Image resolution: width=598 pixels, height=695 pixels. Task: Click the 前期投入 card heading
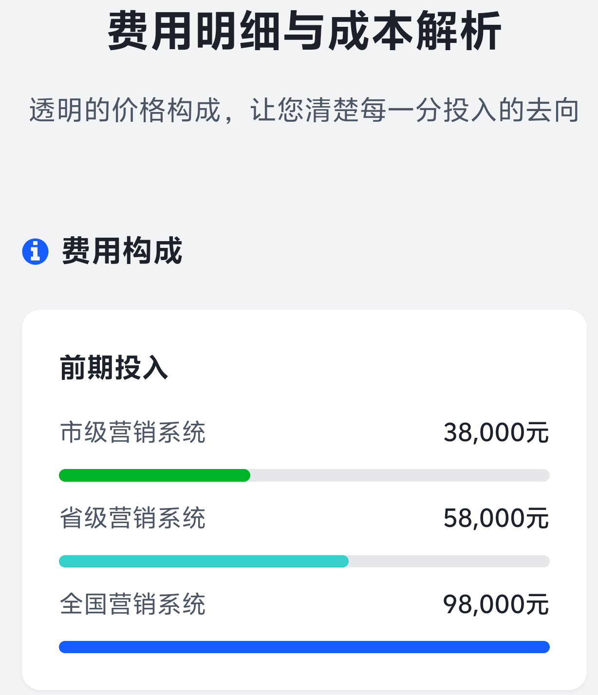[x=114, y=368]
